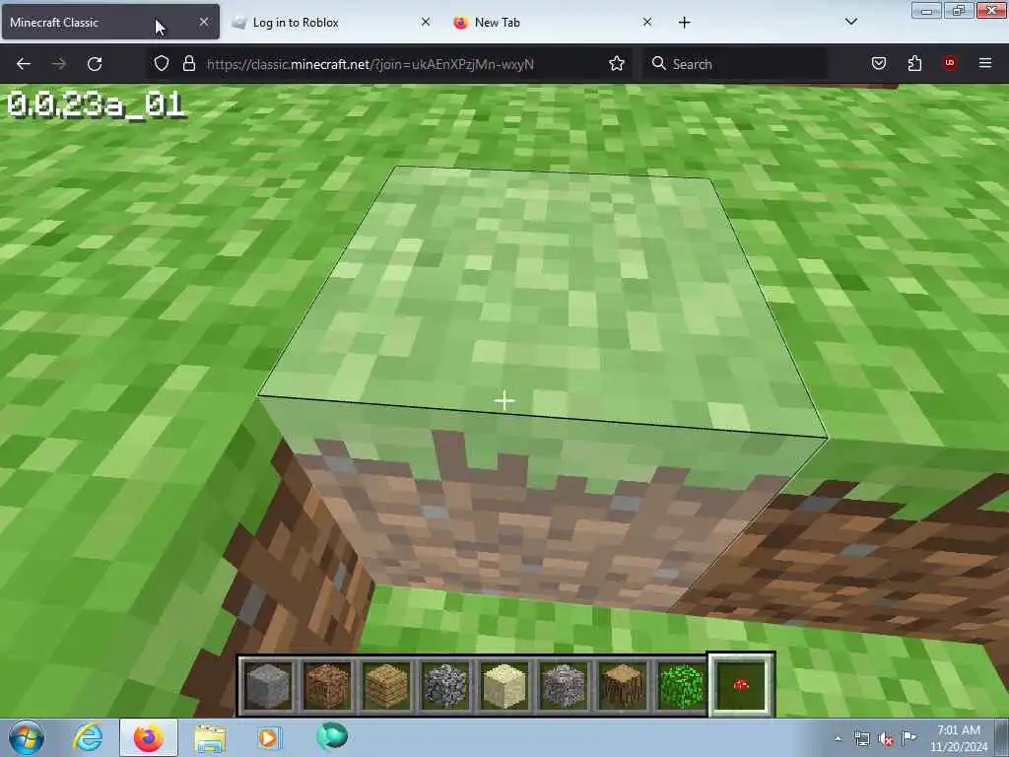Open Firefox from the taskbar
The image size is (1009, 757).
point(149,737)
